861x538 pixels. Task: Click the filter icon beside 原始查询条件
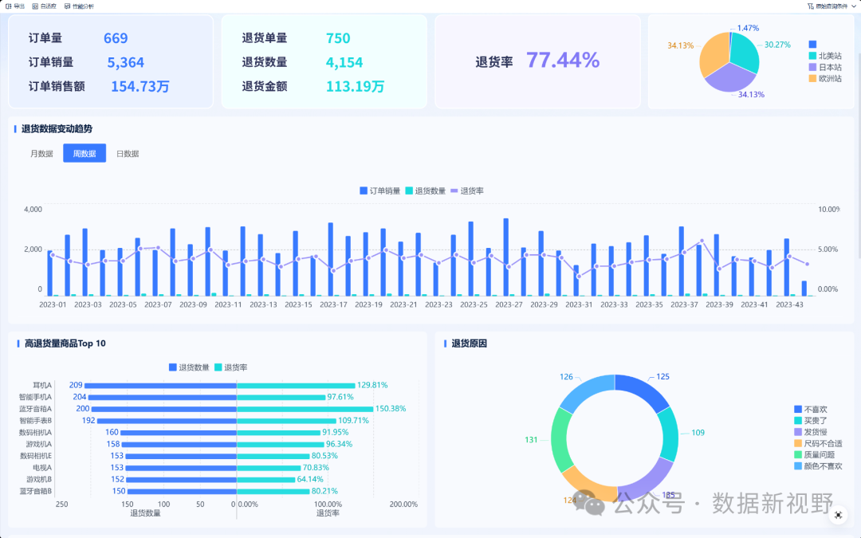811,6
